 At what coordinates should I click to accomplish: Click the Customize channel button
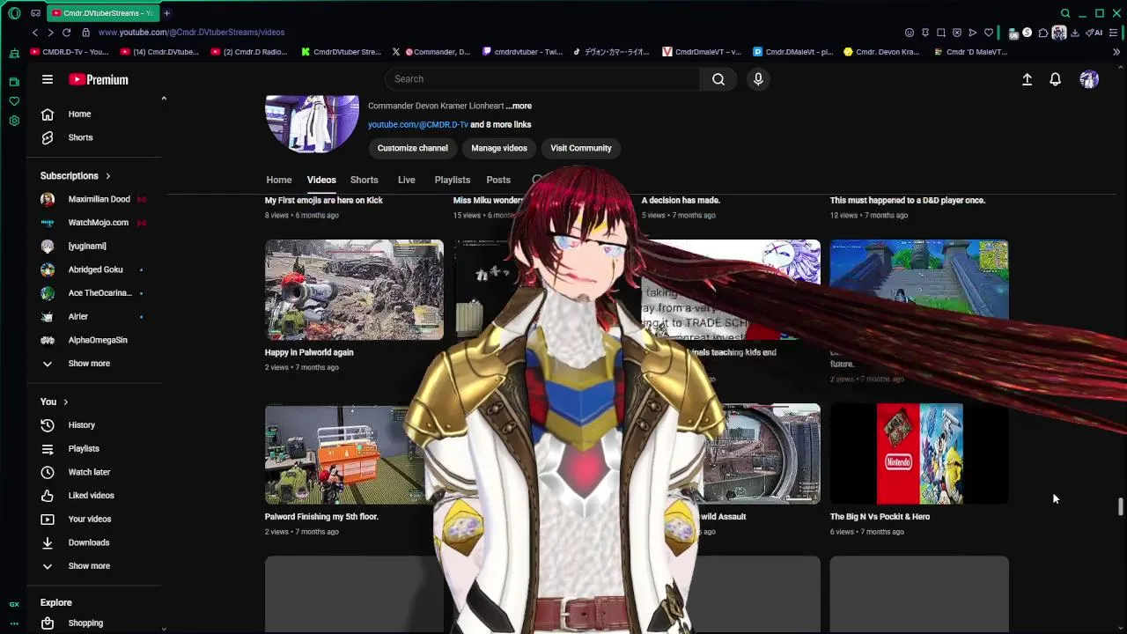pos(413,148)
